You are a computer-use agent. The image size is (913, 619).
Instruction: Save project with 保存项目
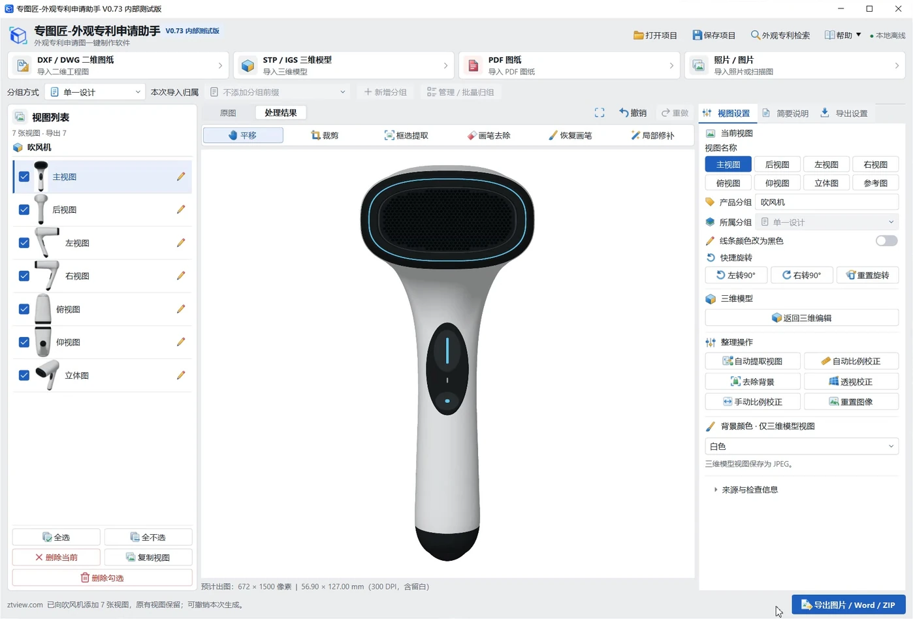[x=714, y=35]
